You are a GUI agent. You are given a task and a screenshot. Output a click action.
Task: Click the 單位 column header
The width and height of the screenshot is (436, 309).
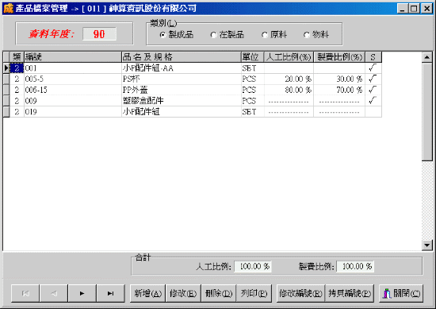pyautogui.click(x=252, y=57)
